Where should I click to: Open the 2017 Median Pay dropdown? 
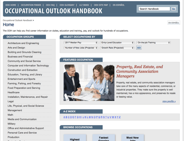(81, 43)
